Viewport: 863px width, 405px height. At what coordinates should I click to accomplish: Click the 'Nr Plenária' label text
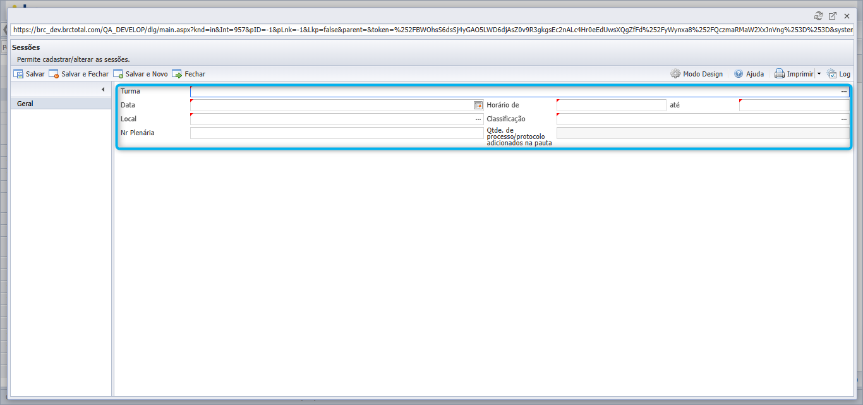pos(138,133)
